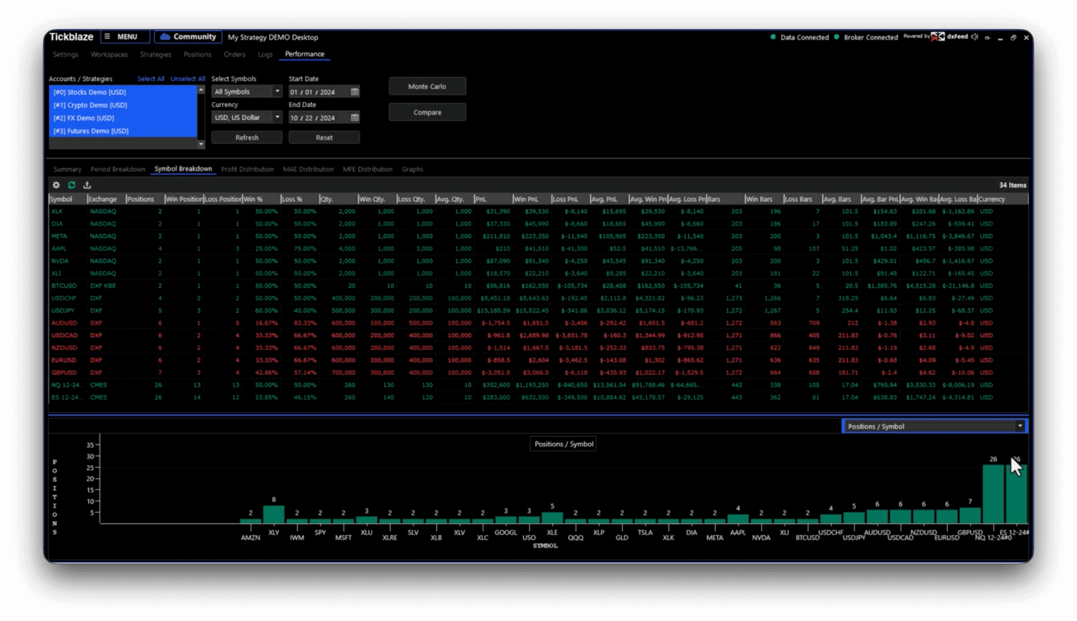Click the green refresh grid icon
Screen dimensions: 1077x621
pos(72,185)
